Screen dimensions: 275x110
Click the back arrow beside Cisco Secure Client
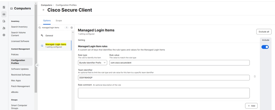43,10
